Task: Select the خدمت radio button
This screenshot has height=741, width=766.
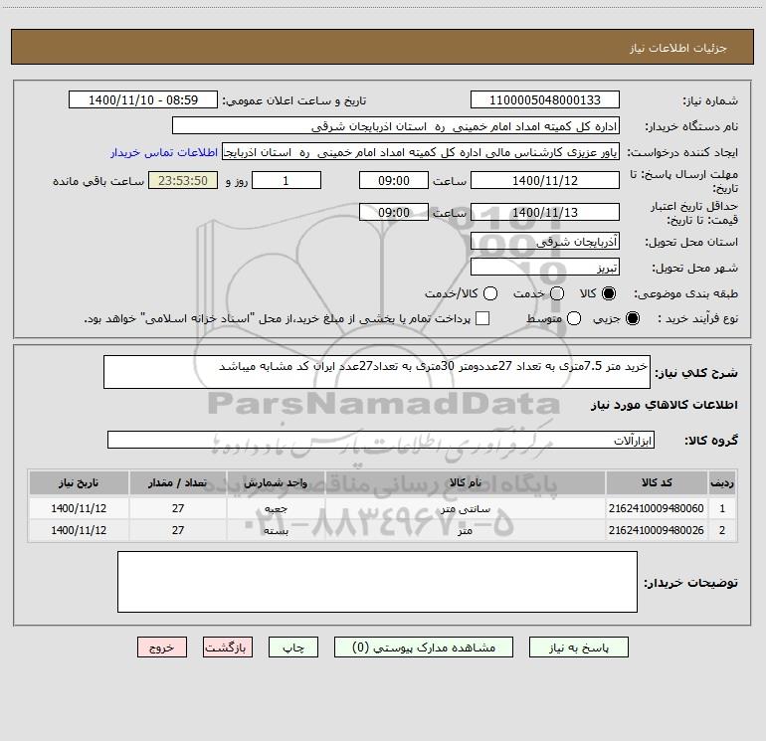Action: tap(557, 293)
